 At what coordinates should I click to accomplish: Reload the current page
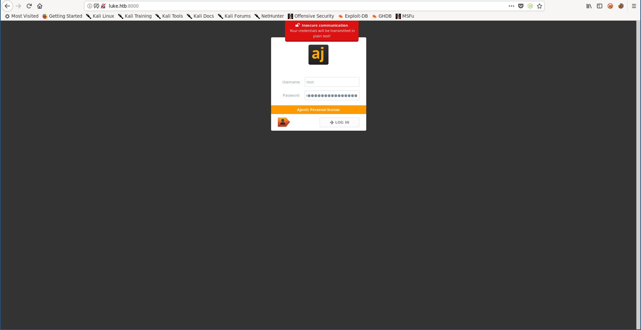click(29, 6)
